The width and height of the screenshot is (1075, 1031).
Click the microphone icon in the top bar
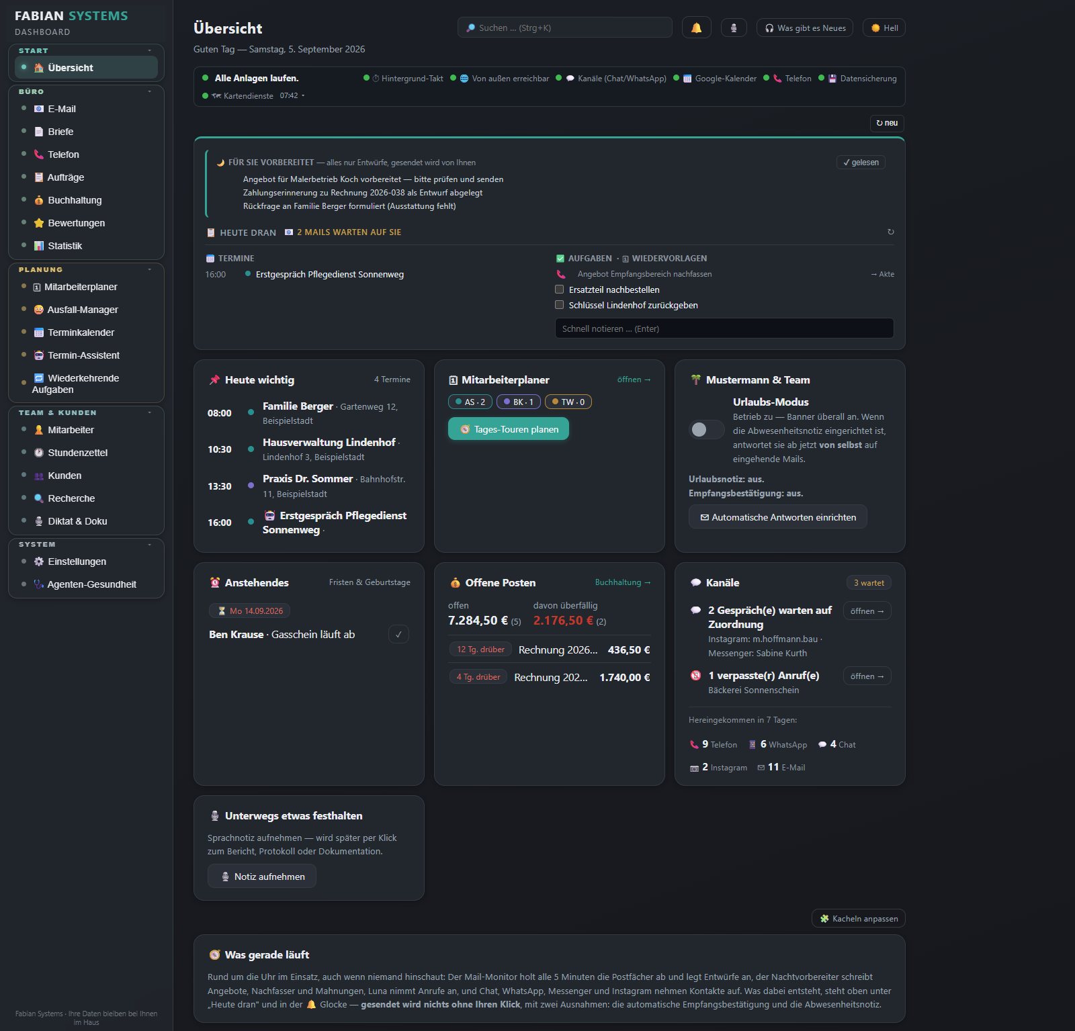(x=734, y=28)
